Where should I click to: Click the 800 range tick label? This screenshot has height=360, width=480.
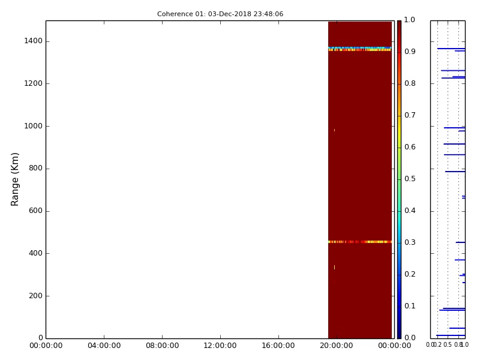[x=35, y=169]
